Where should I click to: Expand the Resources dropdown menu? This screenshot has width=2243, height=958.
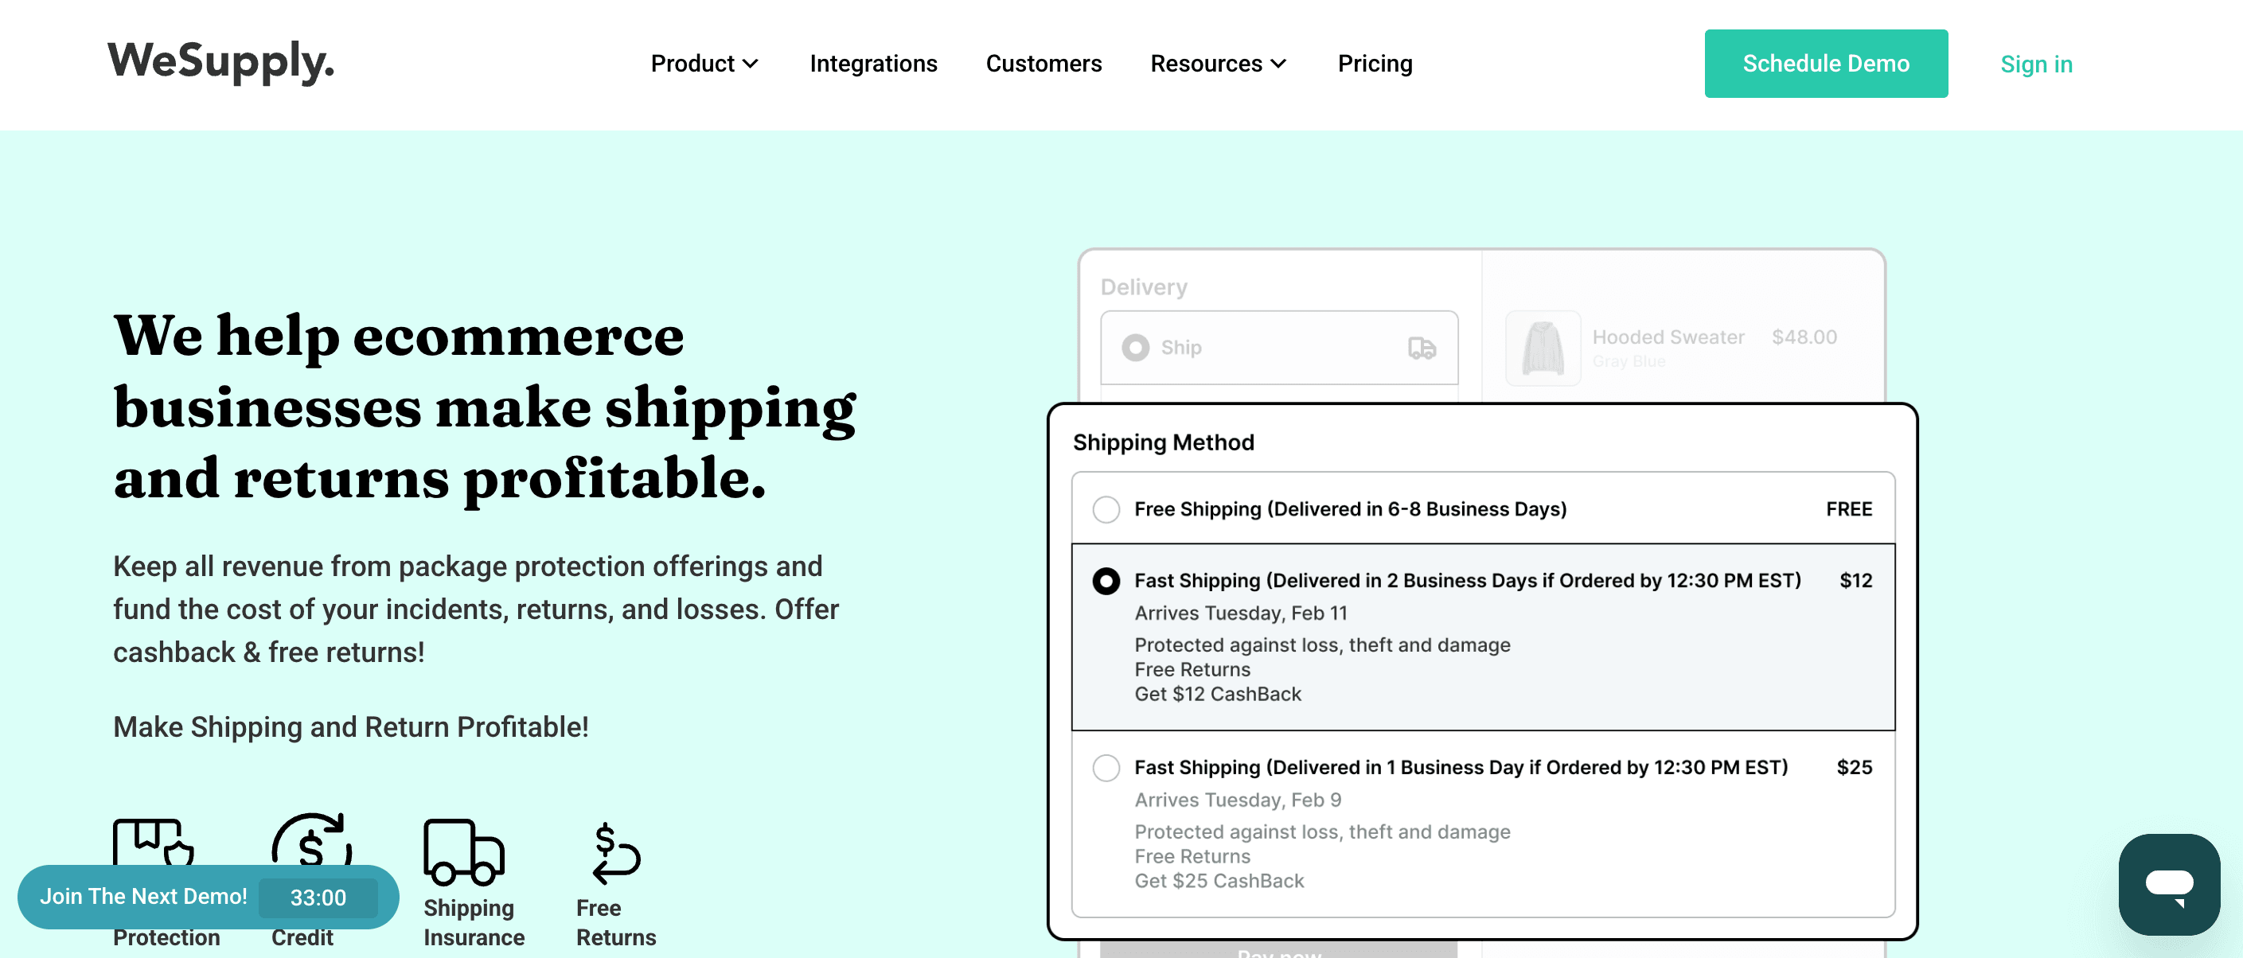pyautogui.click(x=1217, y=64)
